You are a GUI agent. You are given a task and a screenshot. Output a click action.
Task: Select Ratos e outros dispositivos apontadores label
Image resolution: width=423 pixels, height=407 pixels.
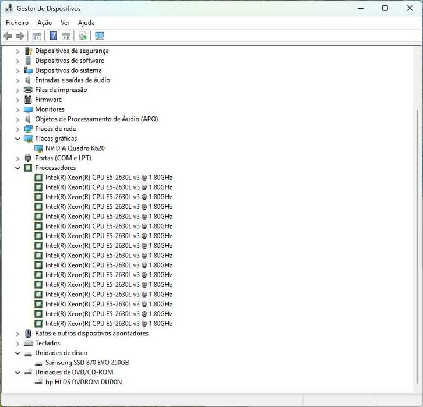point(91,334)
